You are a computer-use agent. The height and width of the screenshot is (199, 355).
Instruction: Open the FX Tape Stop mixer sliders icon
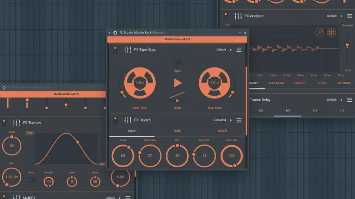click(x=128, y=50)
